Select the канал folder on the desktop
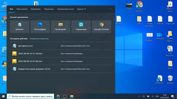The image size is (177, 99). click(x=139, y=20)
